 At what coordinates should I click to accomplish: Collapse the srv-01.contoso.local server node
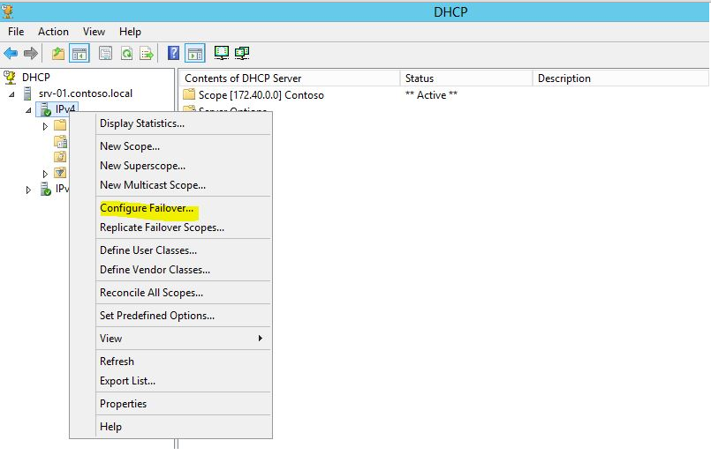pyautogui.click(x=12, y=94)
